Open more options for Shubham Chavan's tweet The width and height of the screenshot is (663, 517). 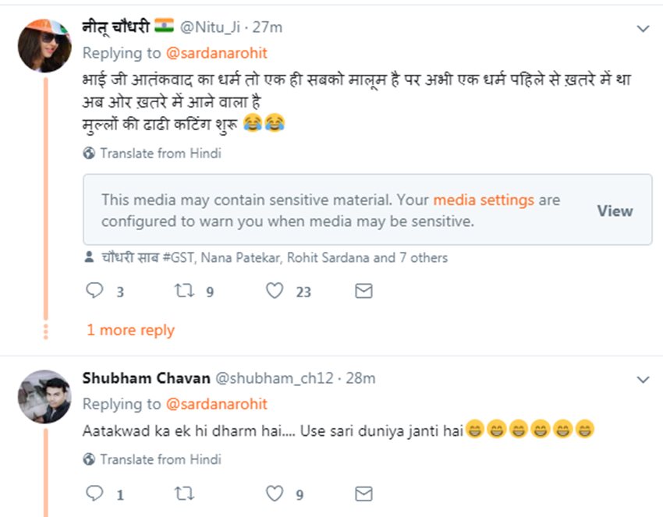click(x=643, y=380)
